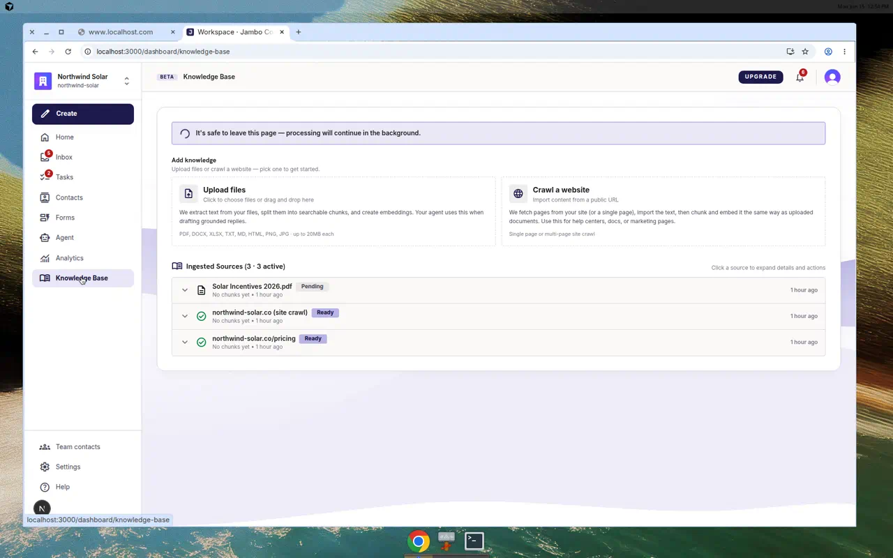
Task: Click the Ready badge on site crawl row
Action: 325,312
